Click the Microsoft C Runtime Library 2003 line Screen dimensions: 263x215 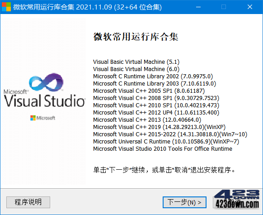[155, 83]
